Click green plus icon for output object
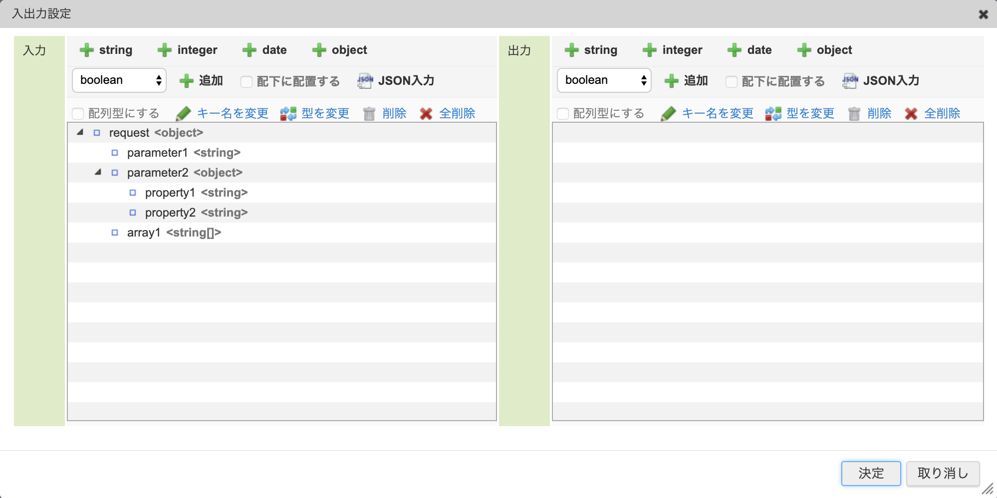Viewport: 997px width, 498px height. [x=804, y=50]
